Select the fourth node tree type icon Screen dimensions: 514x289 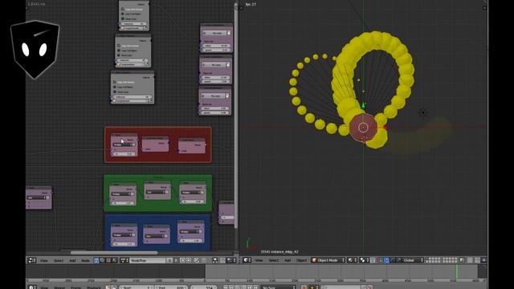pyautogui.click(x=114, y=260)
